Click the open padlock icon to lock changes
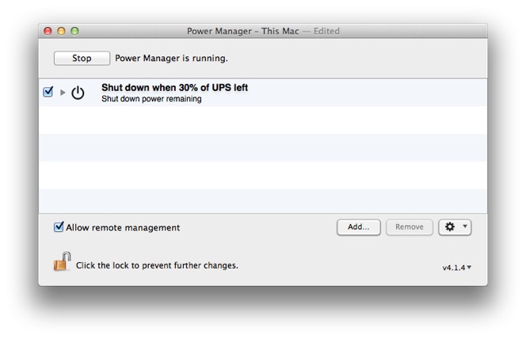The image size is (526, 339). click(x=62, y=261)
